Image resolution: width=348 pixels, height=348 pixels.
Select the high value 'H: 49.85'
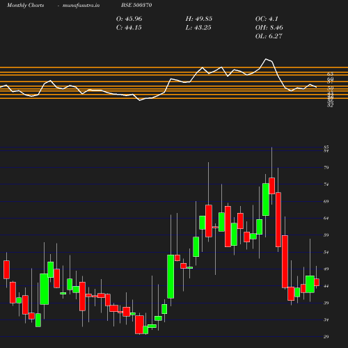(199, 19)
